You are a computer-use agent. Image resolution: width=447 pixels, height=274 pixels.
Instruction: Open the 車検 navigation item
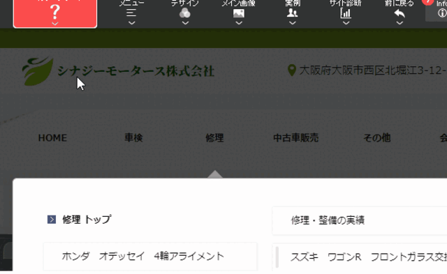pyautogui.click(x=133, y=138)
